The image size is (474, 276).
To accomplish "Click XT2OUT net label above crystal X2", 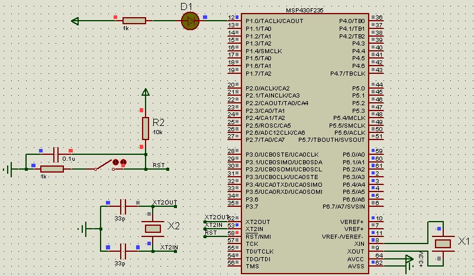I will point(165,202).
